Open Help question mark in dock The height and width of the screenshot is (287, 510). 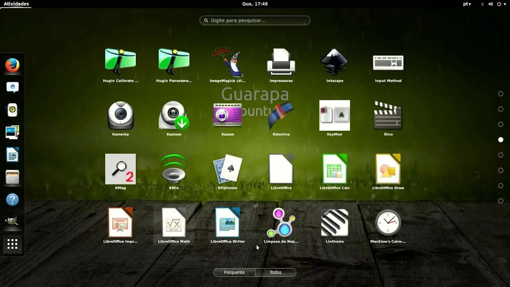pyautogui.click(x=12, y=199)
